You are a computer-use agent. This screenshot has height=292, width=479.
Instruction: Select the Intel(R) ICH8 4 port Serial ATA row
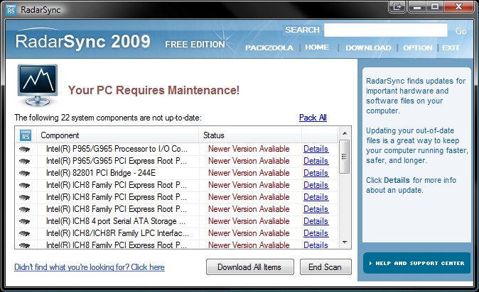point(176,221)
